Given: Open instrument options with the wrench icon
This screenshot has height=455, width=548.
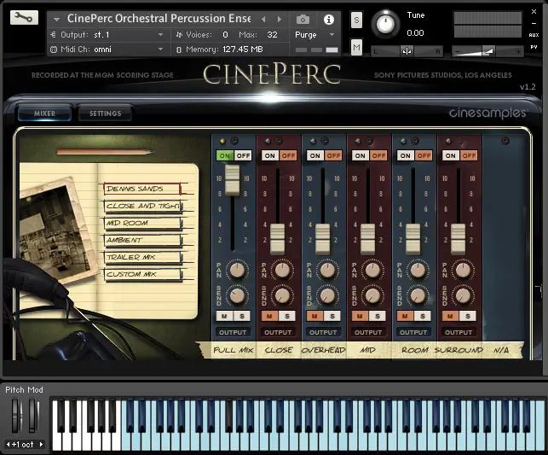Looking at the screenshot, I should (24, 17).
